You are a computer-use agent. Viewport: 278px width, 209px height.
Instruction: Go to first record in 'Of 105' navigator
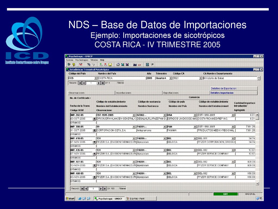pos(82,189)
